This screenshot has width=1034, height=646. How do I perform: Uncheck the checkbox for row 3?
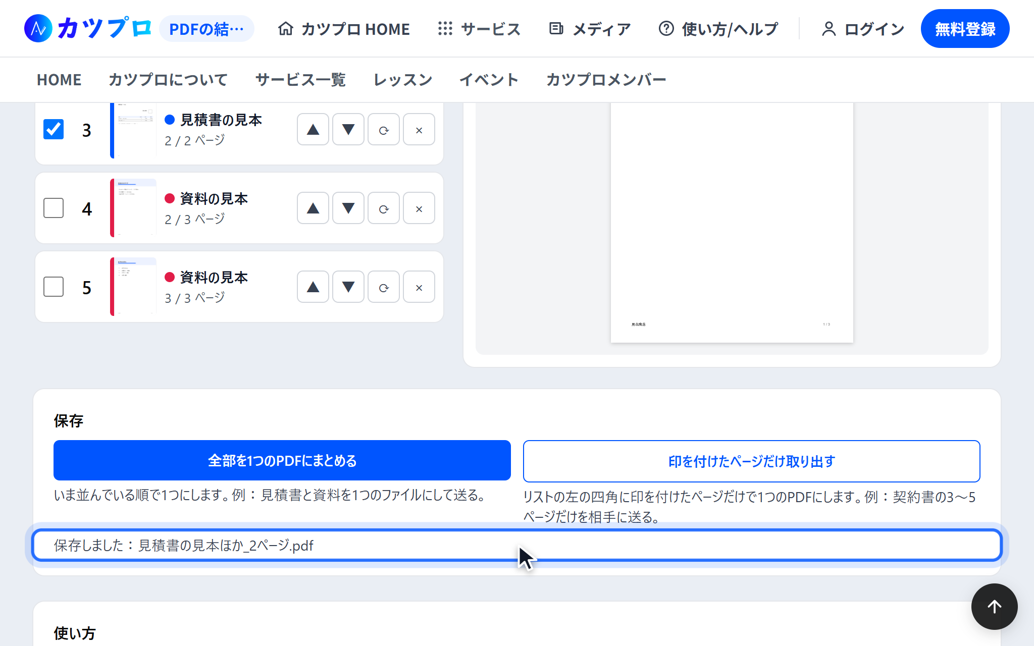click(x=54, y=129)
